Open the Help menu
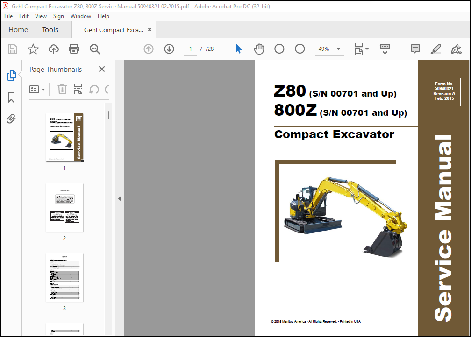 coord(103,16)
